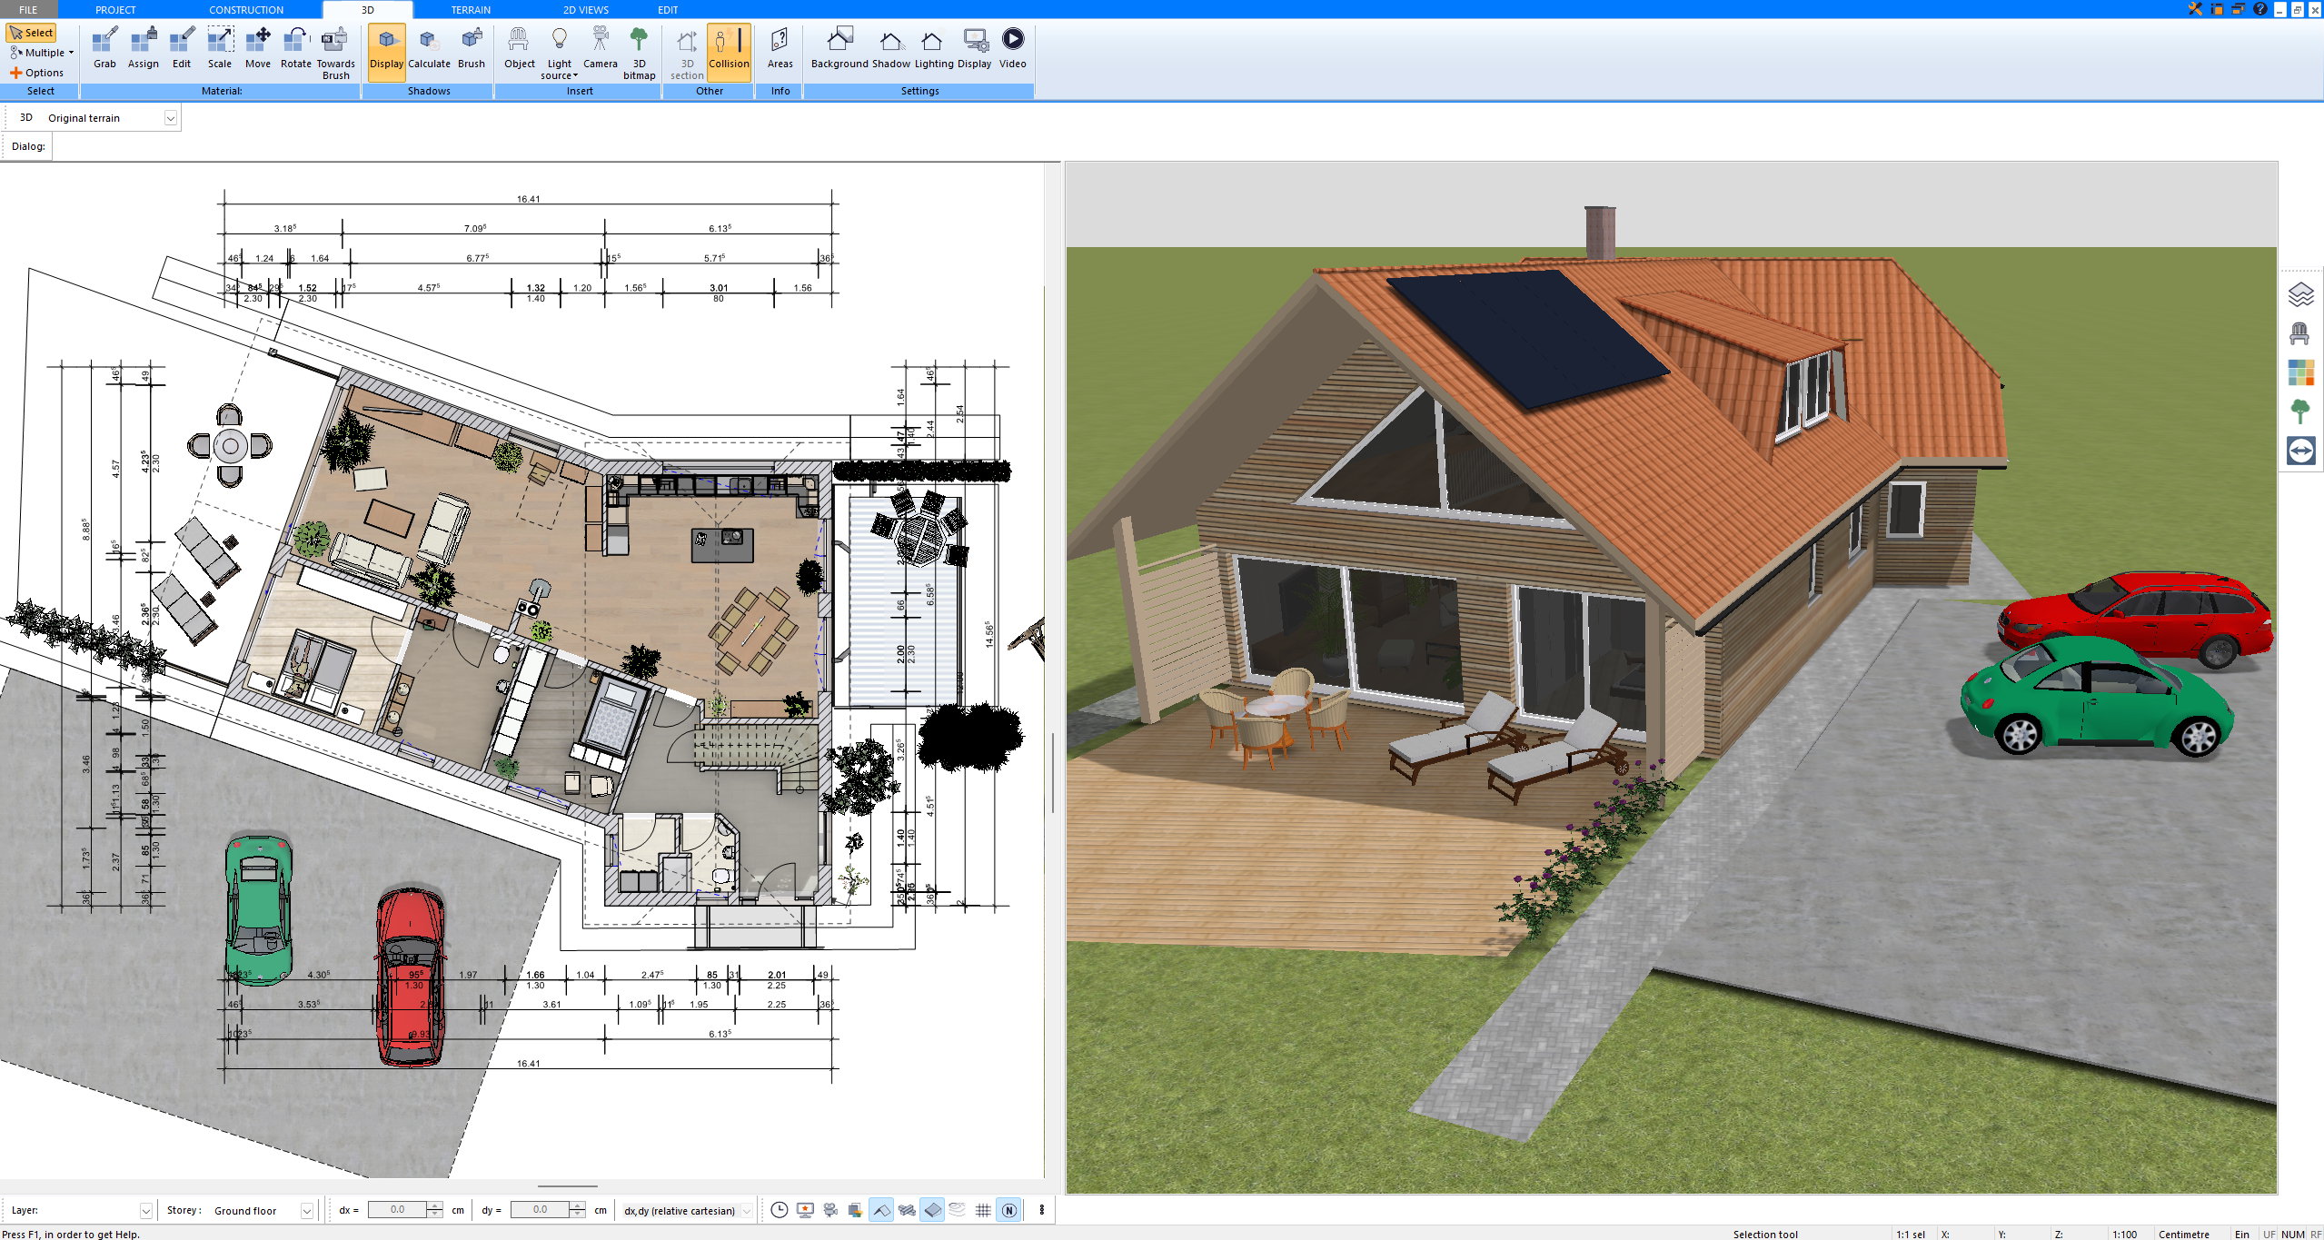
Task: Toggle the Select mode button
Action: point(32,33)
